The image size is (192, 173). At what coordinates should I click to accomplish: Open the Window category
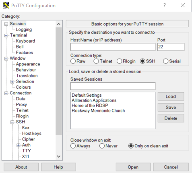18,58
